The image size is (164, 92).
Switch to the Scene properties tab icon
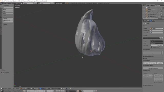pyautogui.click(x=151, y=21)
